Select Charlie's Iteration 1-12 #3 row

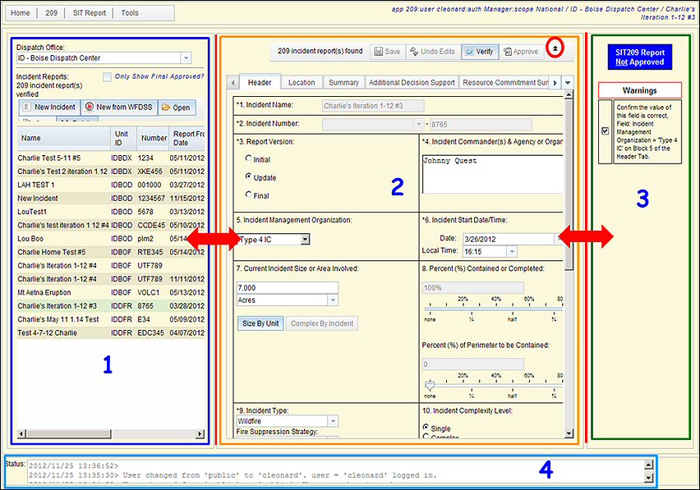pos(111,306)
